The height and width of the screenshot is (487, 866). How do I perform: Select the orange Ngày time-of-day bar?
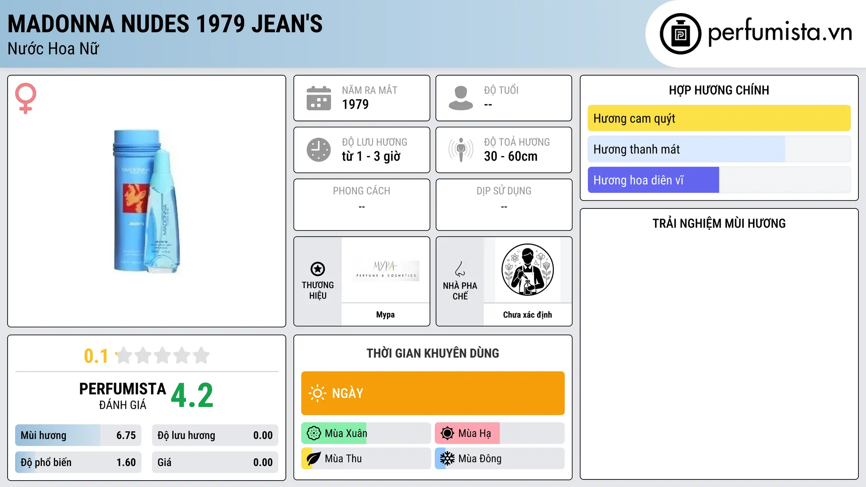pos(433,393)
